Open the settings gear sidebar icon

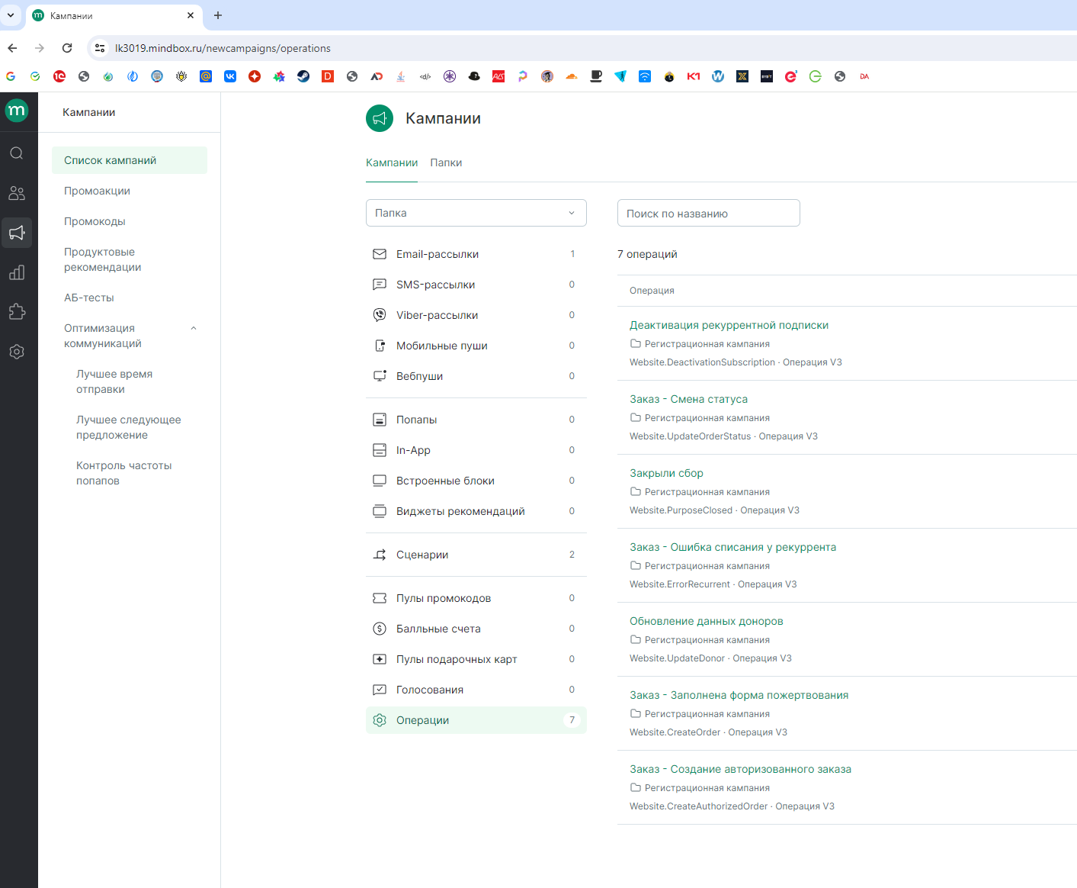pyautogui.click(x=17, y=352)
